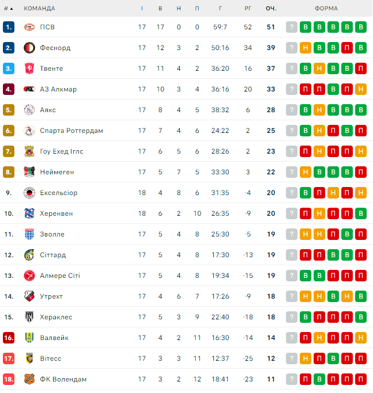Click the Ajax club crest
Screen dimensions: 373x393
tap(29, 110)
